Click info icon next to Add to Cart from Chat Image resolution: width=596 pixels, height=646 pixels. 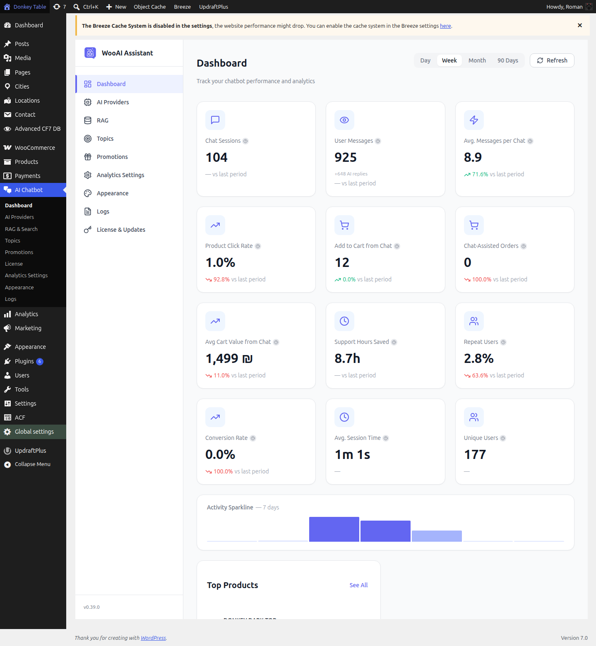click(x=397, y=246)
